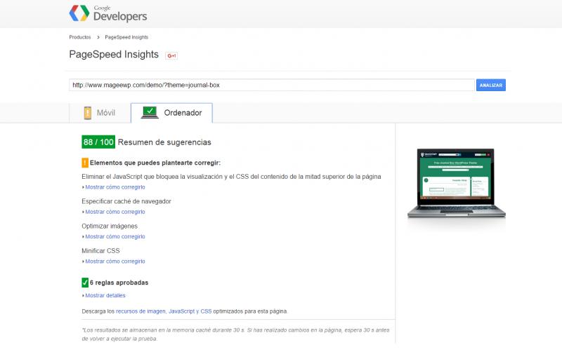Expand 'Mostrar detalles' for approved rules
Image resolution: width=562 pixels, height=352 pixels.
point(105,295)
